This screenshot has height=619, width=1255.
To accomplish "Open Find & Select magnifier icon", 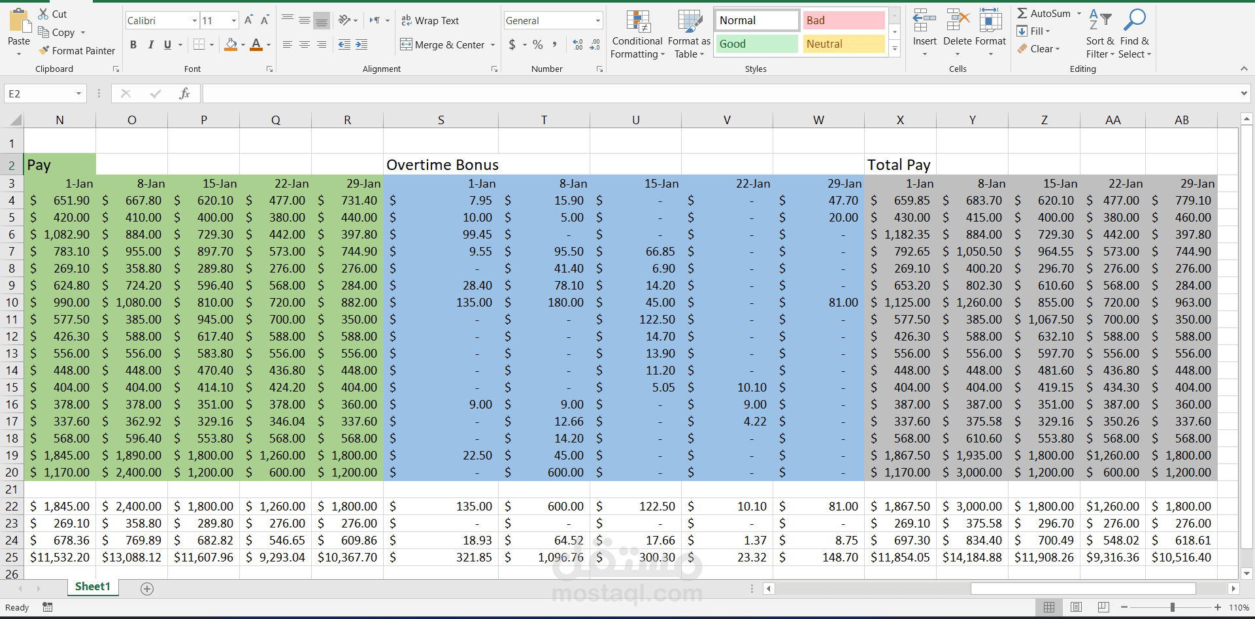I will click(1135, 20).
